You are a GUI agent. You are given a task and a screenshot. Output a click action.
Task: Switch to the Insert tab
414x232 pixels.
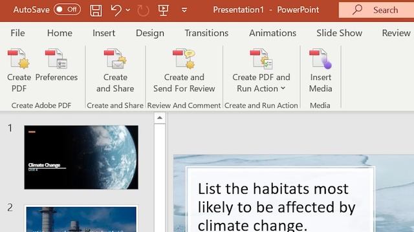[x=103, y=33]
